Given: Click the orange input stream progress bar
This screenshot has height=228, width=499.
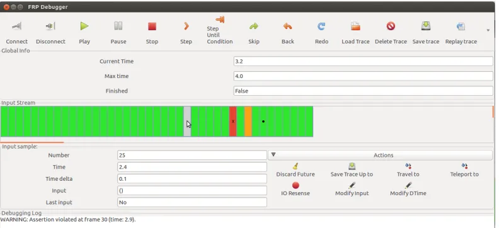Looking at the screenshot, I should pos(32,142).
